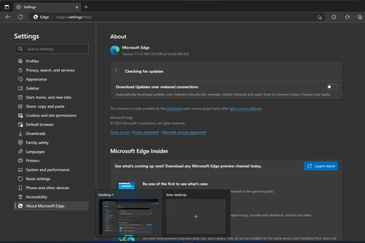
Task: Open Microsoft services agreement link
Action: [184, 132]
